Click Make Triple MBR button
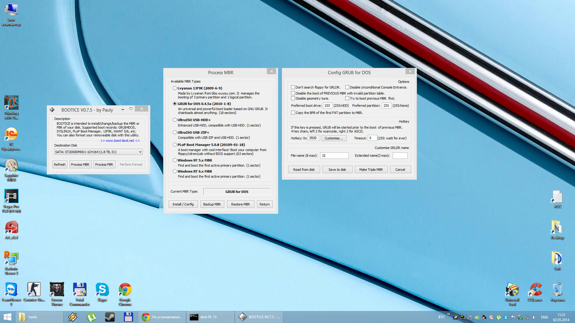 pyautogui.click(x=371, y=170)
